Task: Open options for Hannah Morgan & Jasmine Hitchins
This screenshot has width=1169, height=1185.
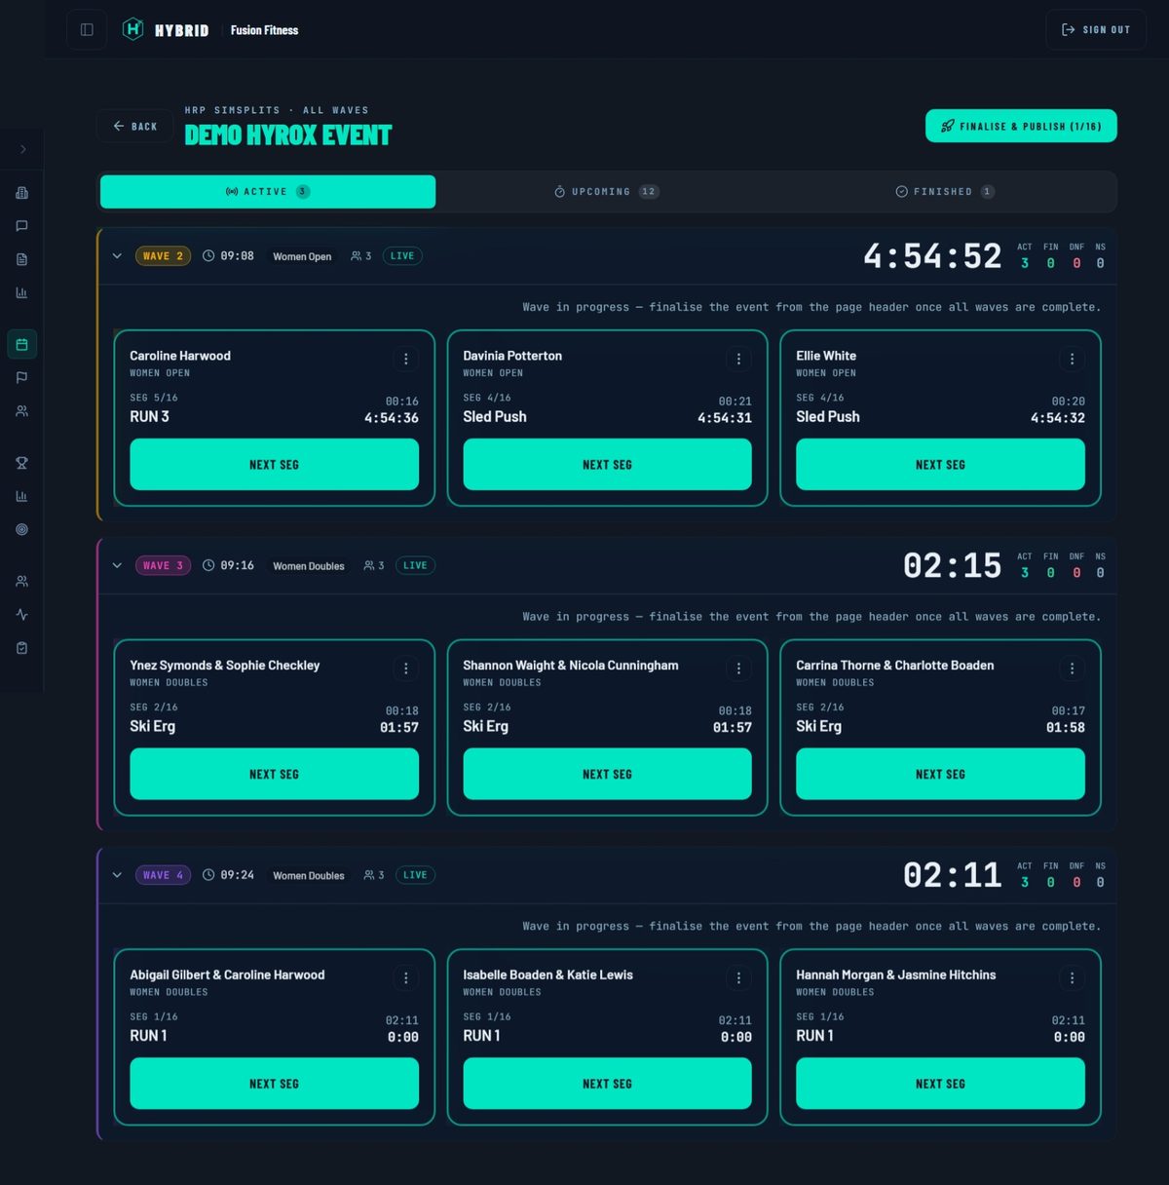Action: coord(1072,978)
